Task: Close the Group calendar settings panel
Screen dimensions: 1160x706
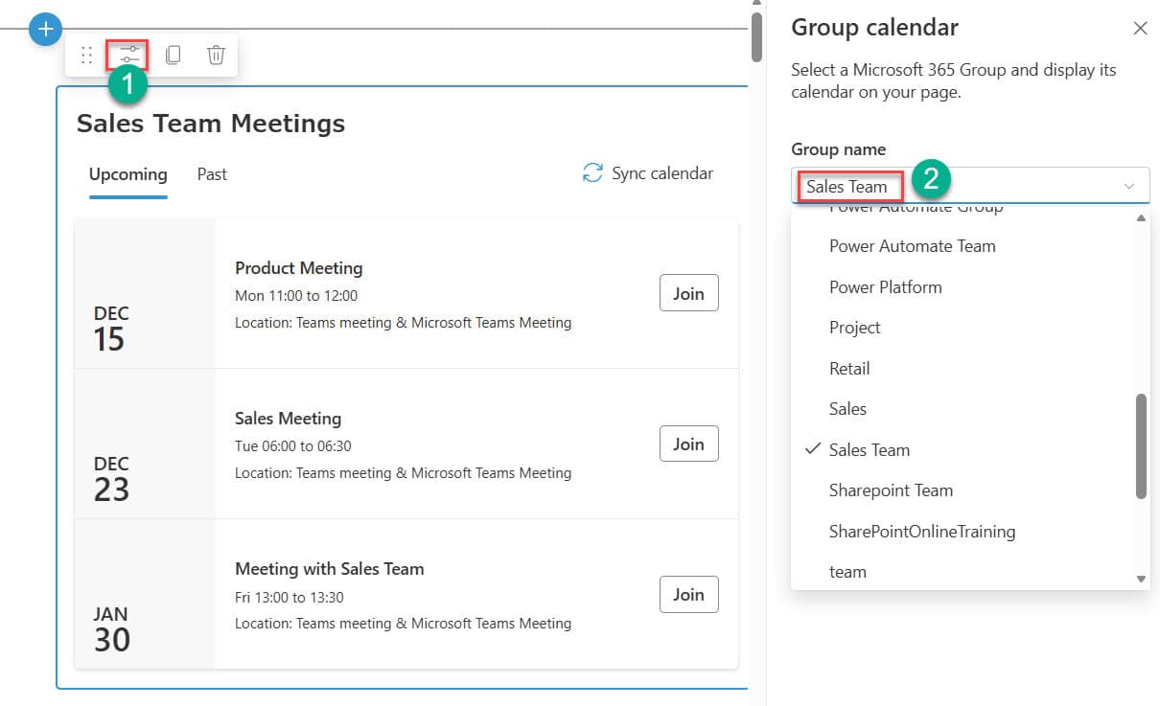Action: pyautogui.click(x=1140, y=28)
